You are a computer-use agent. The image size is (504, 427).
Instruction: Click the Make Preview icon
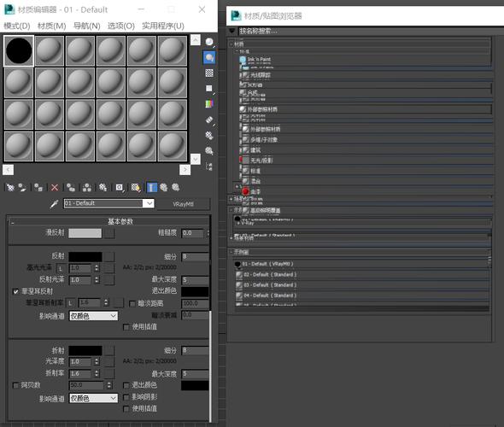pyautogui.click(x=209, y=120)
